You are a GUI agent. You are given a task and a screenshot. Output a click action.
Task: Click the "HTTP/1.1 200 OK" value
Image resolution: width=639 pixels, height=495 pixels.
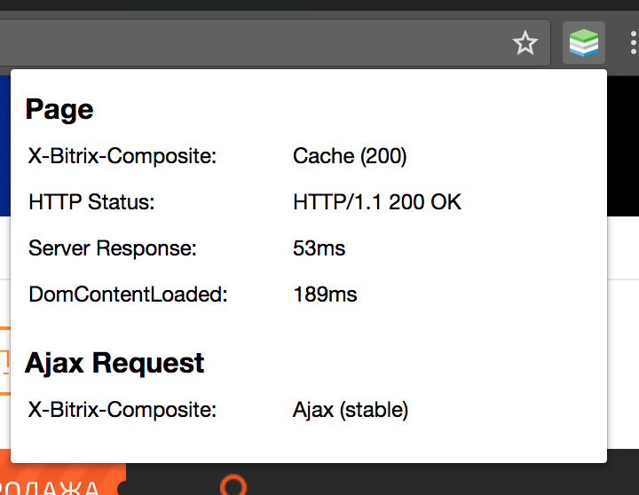377,202
